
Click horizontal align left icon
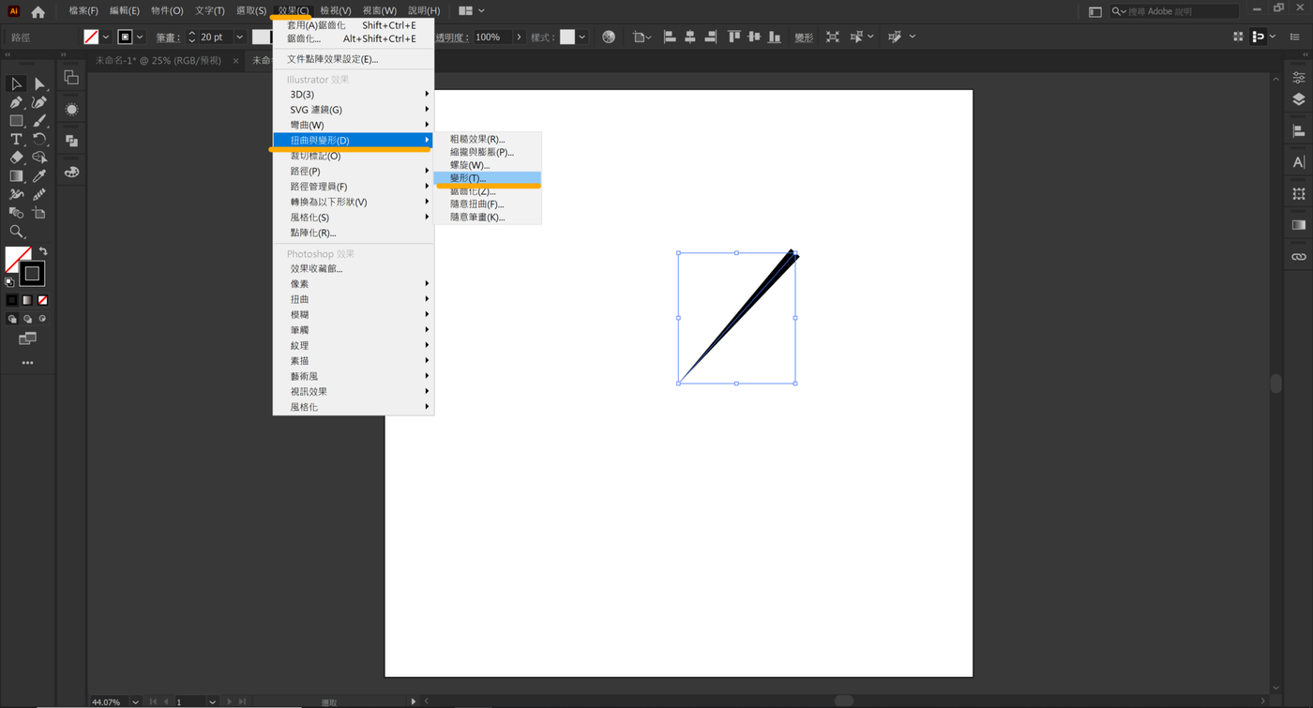(670, 37)
